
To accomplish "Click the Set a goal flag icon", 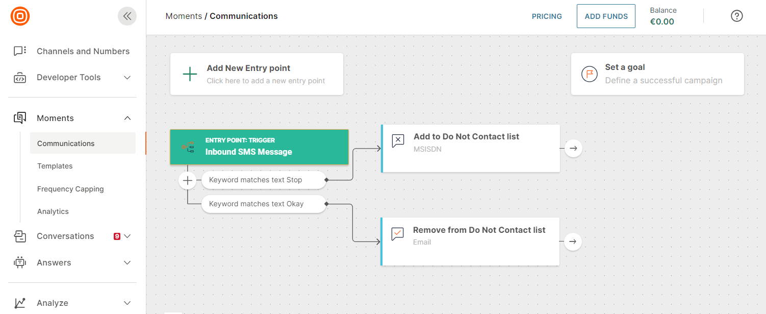I will [589, 74].
